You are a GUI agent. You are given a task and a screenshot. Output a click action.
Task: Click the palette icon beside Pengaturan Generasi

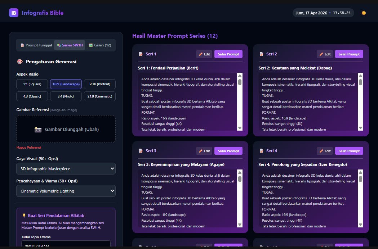point(20,62)
